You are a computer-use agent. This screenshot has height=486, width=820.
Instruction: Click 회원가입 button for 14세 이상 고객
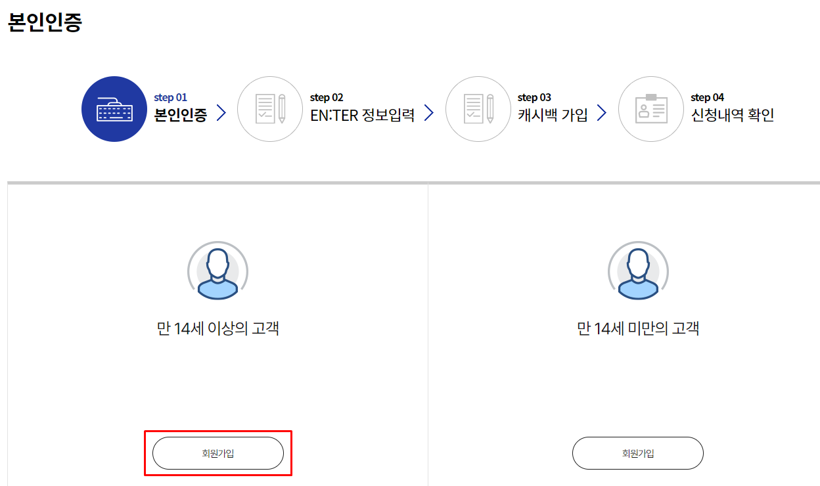(218, 453)
